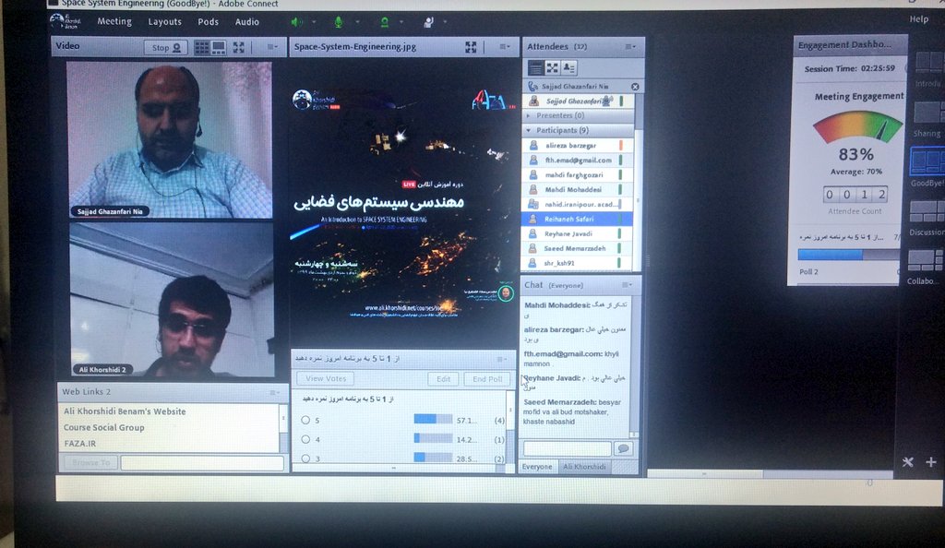The width and height of the screenshot is (945, 548).
Task: Click View Votes in the poll pod
Action: tap(326, 379)
